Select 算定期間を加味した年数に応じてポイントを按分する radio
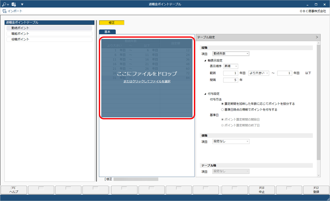 [x=222, y=104]
